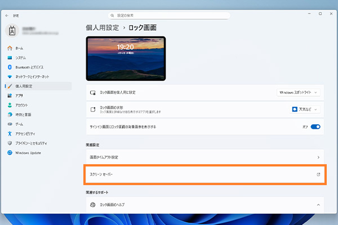Toggle sign-in screen background picture switch
The width and height of the screenshot is (338, 225).
315,127
